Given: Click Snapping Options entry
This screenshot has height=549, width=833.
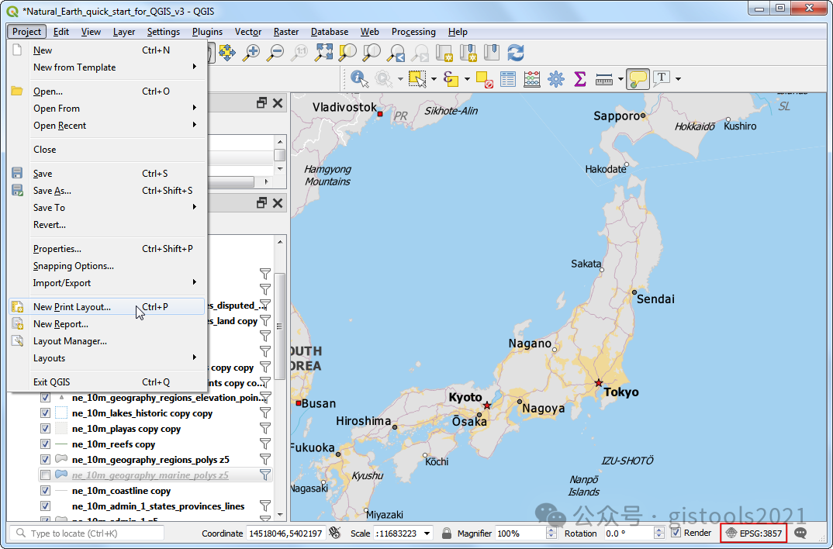Looking at the screenshot, I should coord(107,266).
